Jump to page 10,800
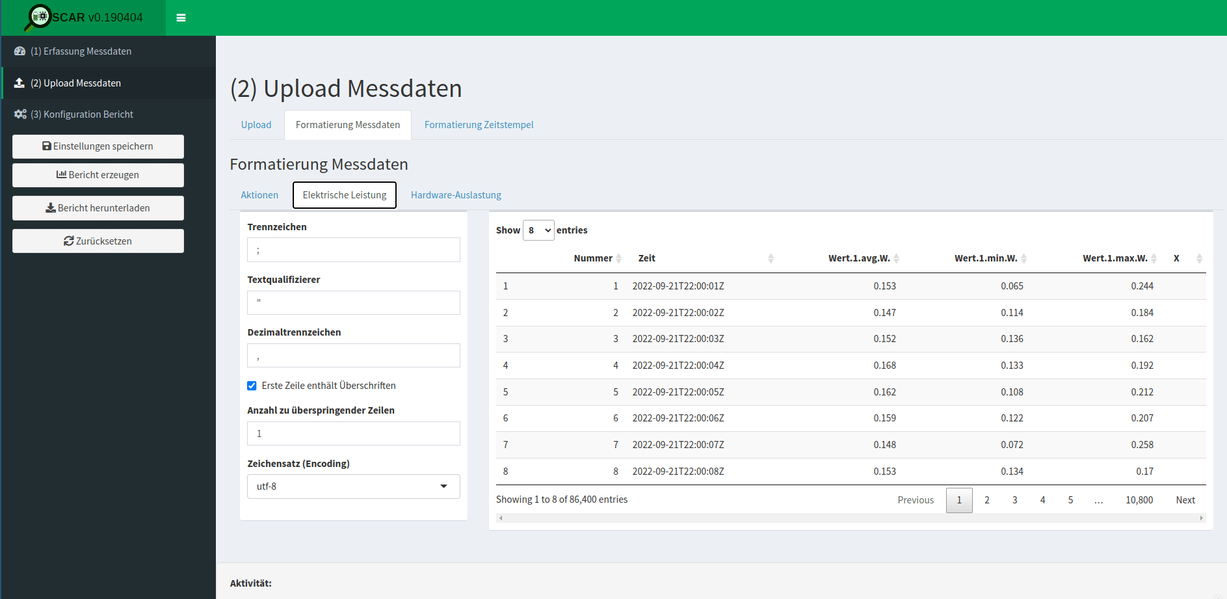Viewport: 1227px width, 599px height. point(1139,499)
